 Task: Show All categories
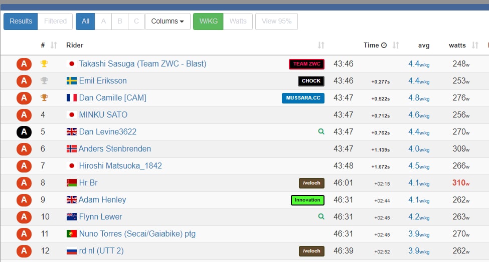click(85, 21)
